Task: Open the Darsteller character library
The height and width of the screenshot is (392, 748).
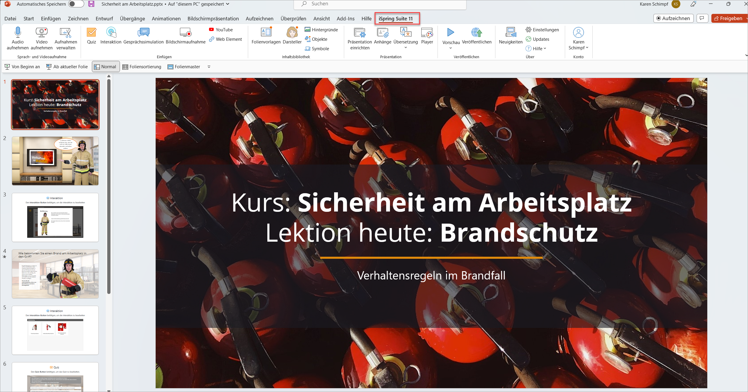Action: tap(292, 32)
